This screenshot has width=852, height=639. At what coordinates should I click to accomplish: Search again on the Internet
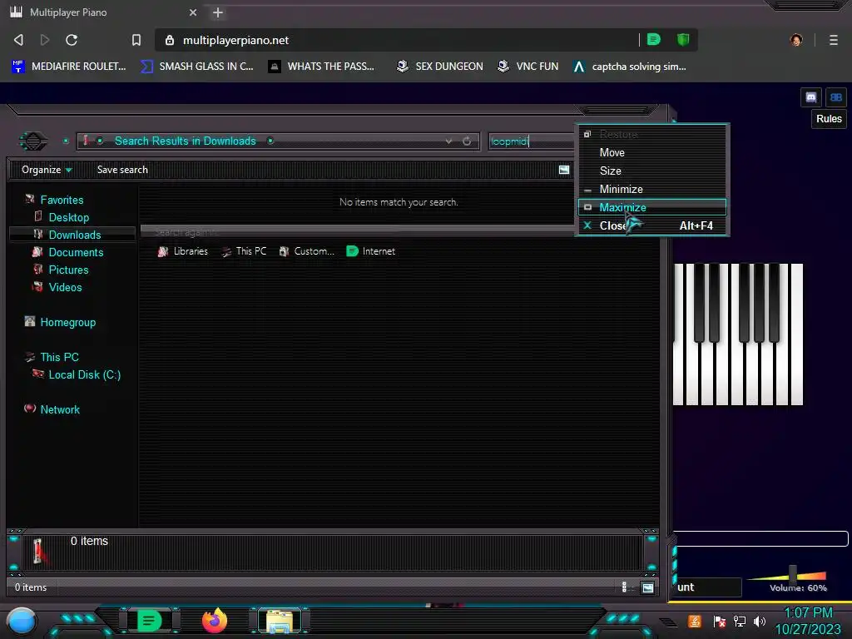pyautogui.click(x=370, y=251)
